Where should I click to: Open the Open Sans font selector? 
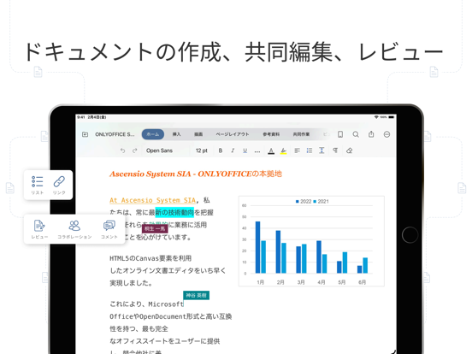(159, 150)
